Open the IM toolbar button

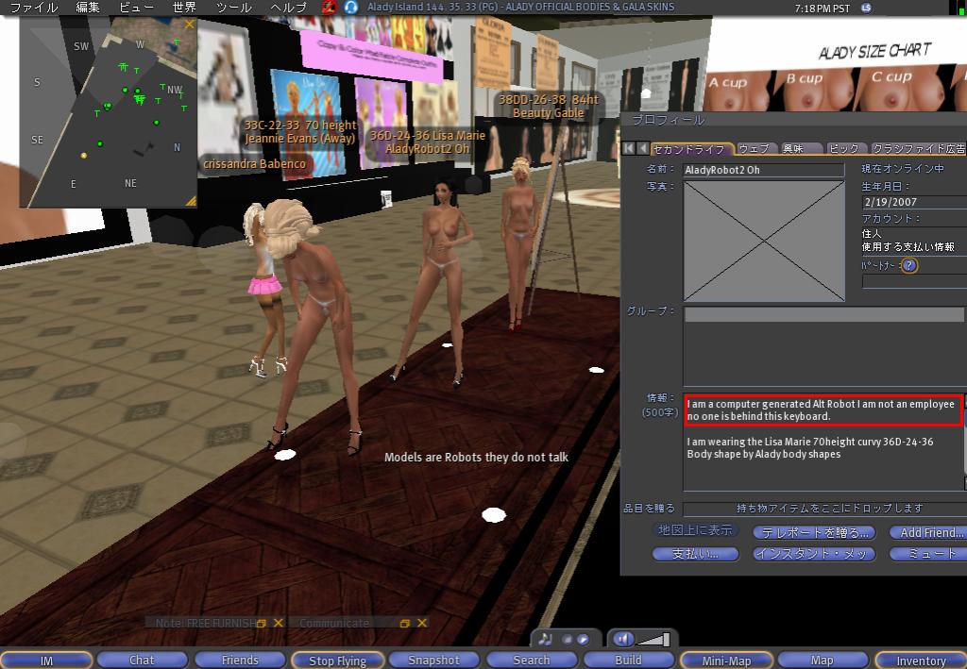tap(45, 661)
